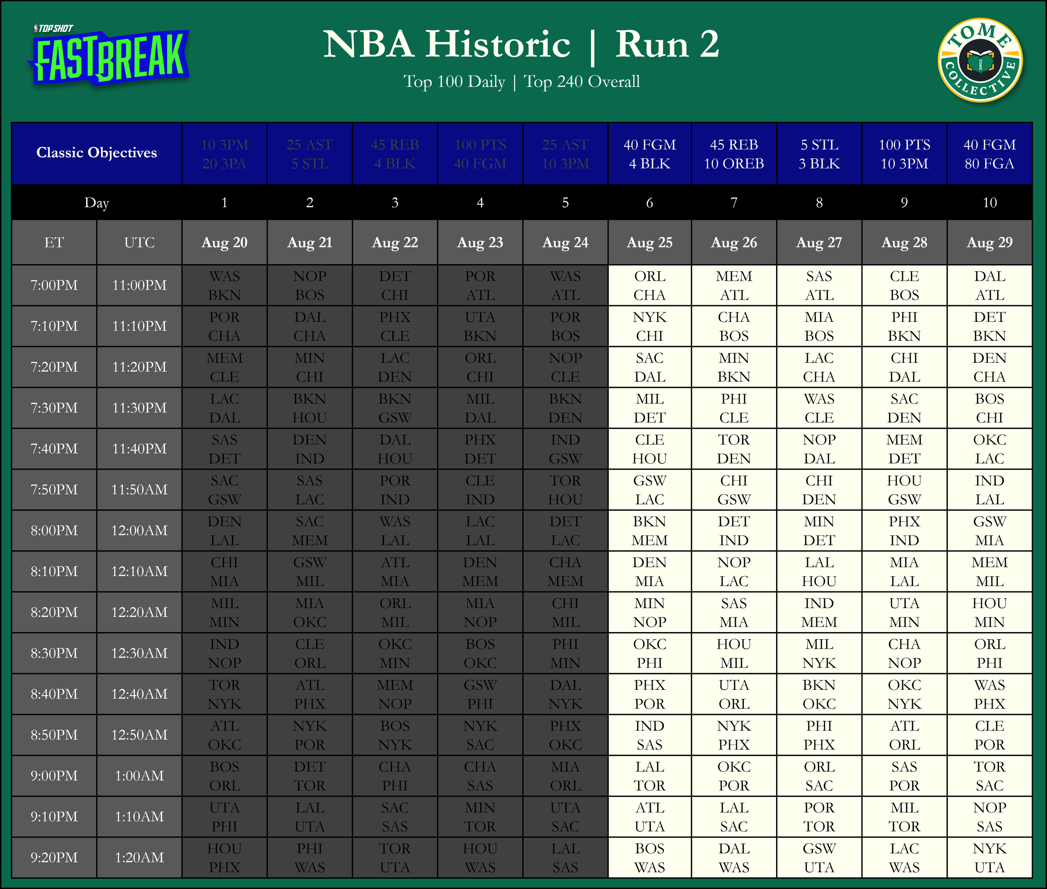Click the Tome Collective round logo
The width and height of the screenshot is (1047, 889).
[x=980, y=61]
